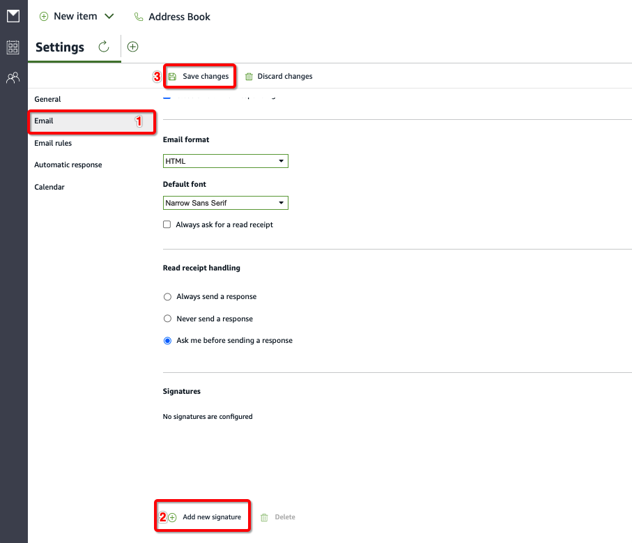The height and width of the screenshot is (543, 632).
Task: Click the plus icon next to the refresh button
Action: (x=132, y=47)
